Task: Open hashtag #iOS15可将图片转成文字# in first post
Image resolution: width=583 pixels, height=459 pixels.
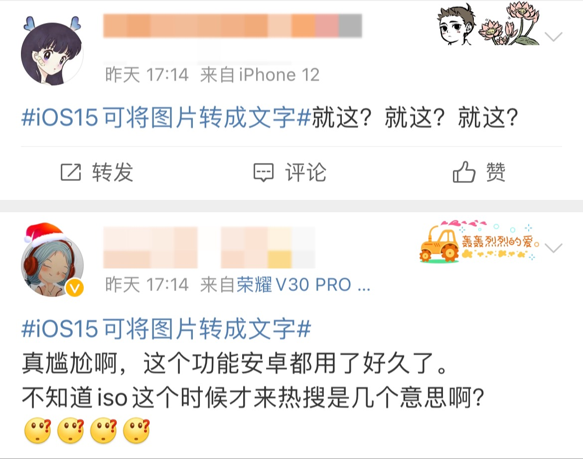Action: pyautogui.click(x=166, y=118)
